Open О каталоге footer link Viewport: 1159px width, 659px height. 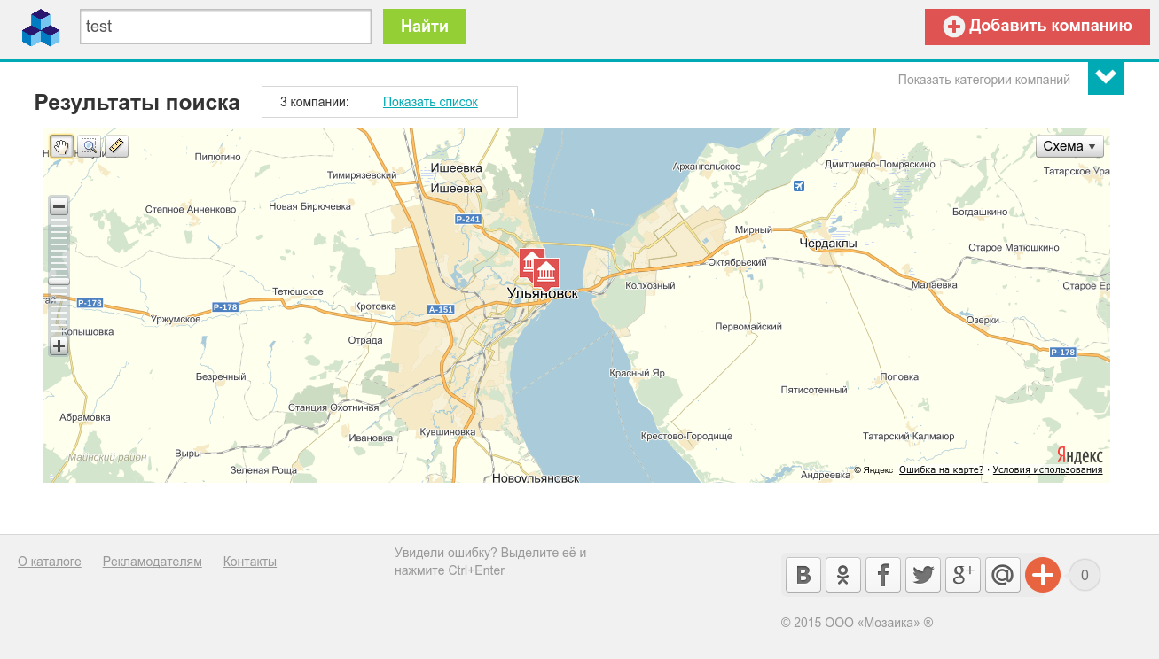pos(50,562)
